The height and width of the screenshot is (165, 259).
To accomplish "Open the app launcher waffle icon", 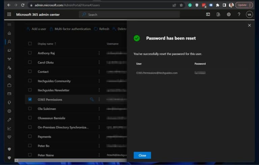I will (9, 15).
